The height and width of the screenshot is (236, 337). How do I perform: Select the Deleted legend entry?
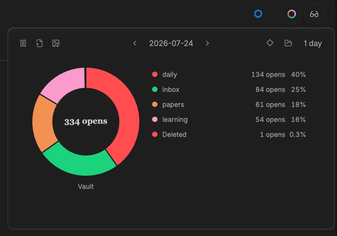[229, 134]
